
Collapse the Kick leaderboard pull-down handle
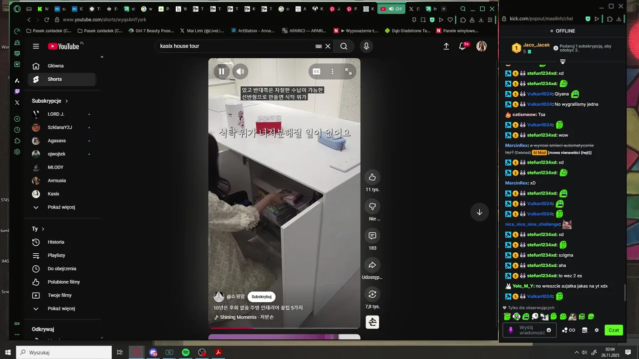point(563,62)
